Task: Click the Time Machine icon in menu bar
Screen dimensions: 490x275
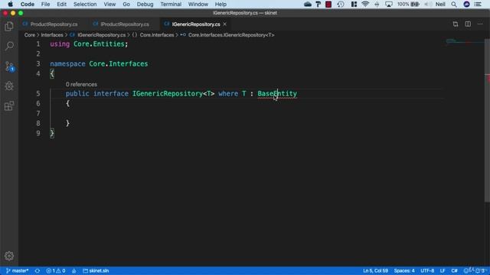Action: coord(341,4)
